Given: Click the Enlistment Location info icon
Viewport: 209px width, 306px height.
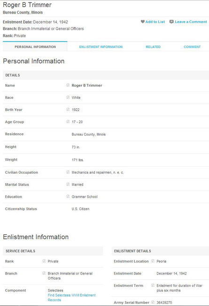Looking at the screenshot, I should point(153,261).
